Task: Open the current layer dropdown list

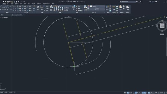Action: coord(63,6)
